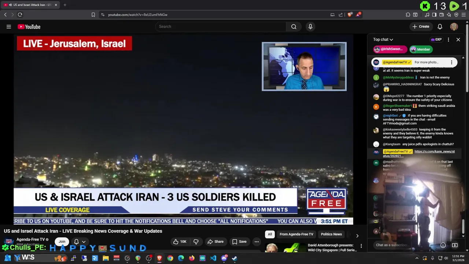
Task: Select the @IrishSweet pink chip
Action: (x=389, y=49)
